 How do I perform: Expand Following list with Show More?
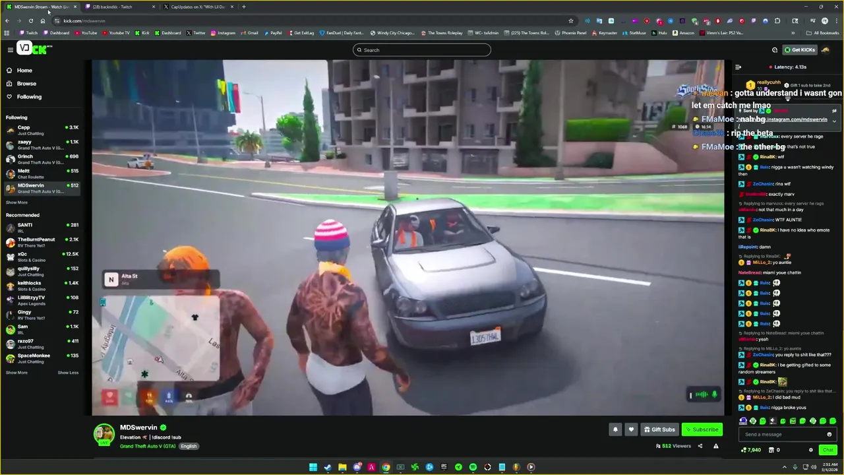[x=16, y=203]
